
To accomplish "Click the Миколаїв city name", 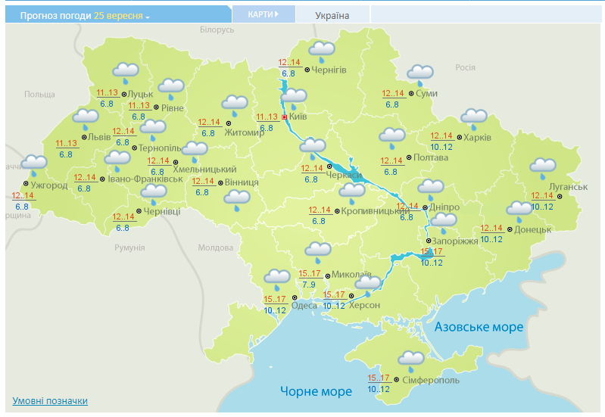I will click(352, 274).
